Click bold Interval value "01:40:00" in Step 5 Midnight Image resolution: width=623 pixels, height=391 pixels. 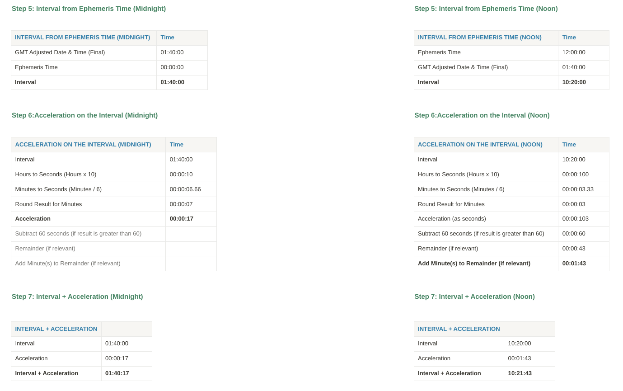(173, 82)
